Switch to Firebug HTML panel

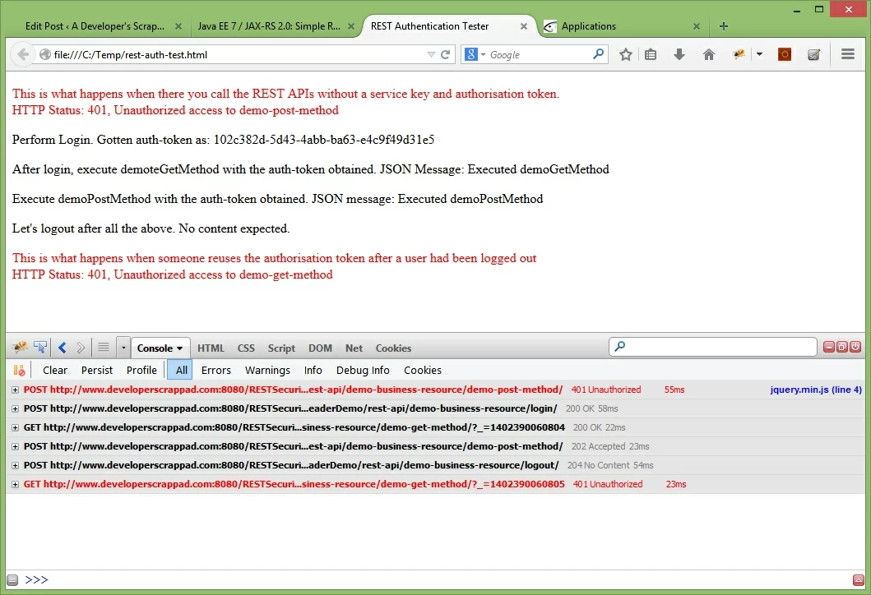211,348
